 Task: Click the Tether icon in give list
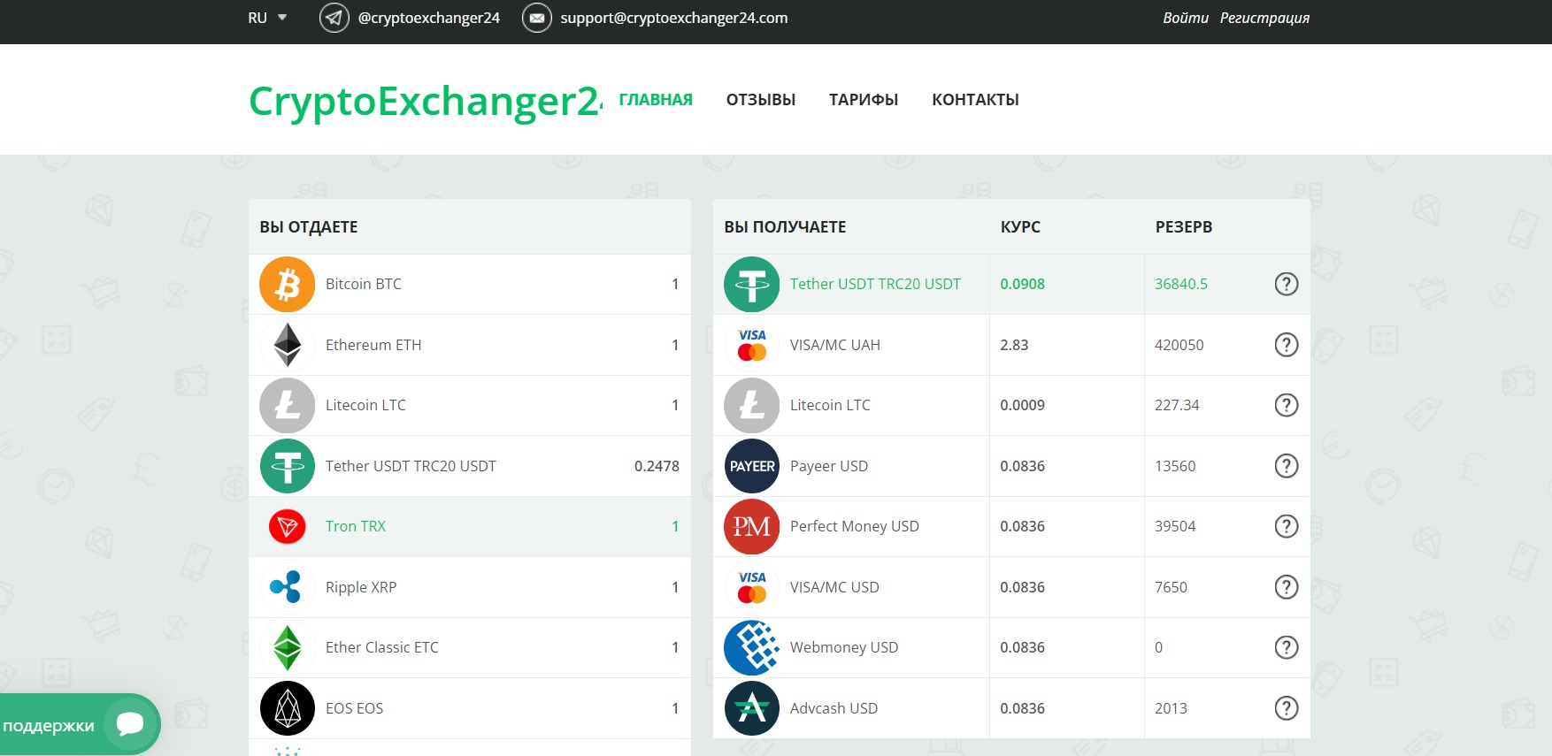[x=288, y=466]
